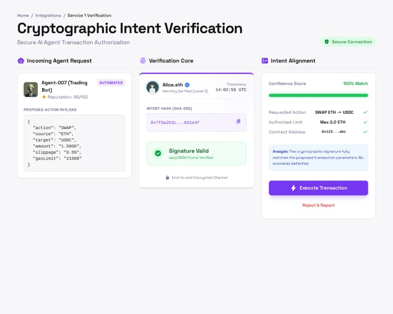
Task: Toggle the checkmark next to Contract Address
Action: pyautogui.click(x=365, y=132)
